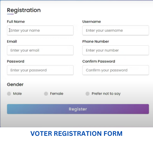Submit the form with the Register button
153x141 pixels.
[x=78, y=109]
